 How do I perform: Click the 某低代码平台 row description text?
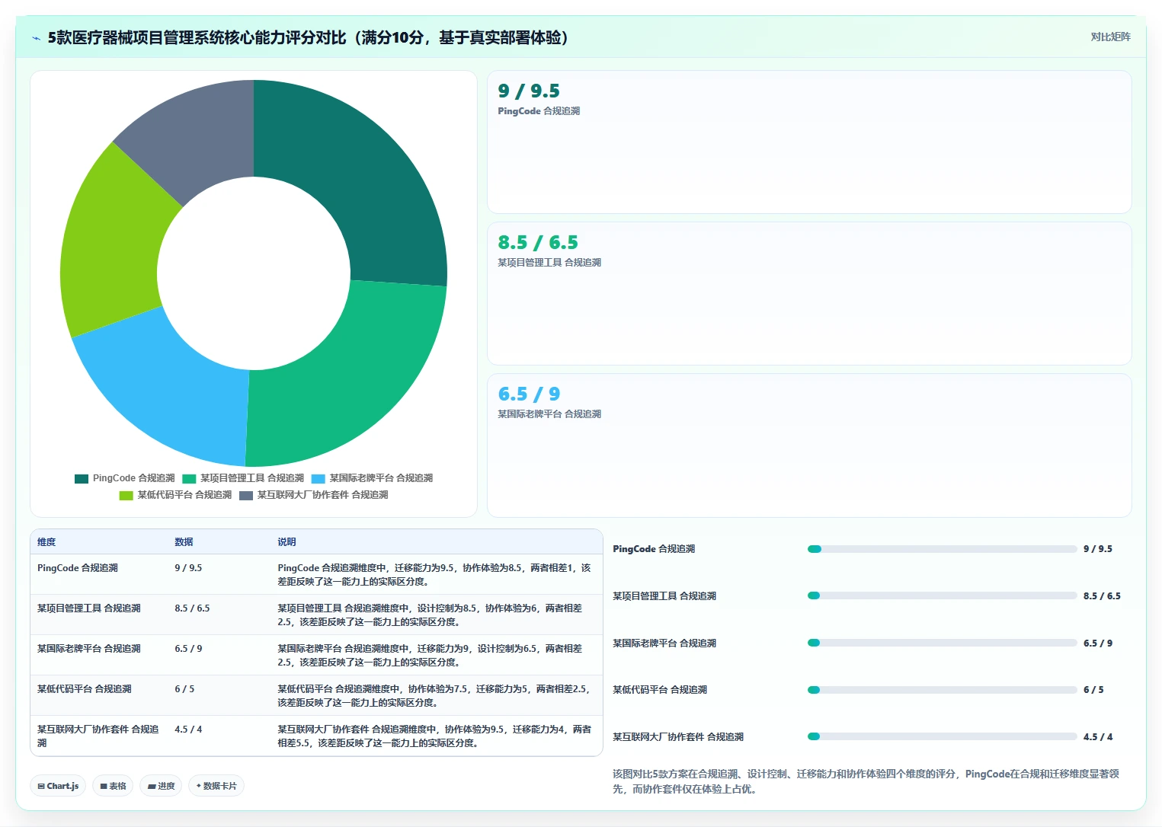pos(434,696)
